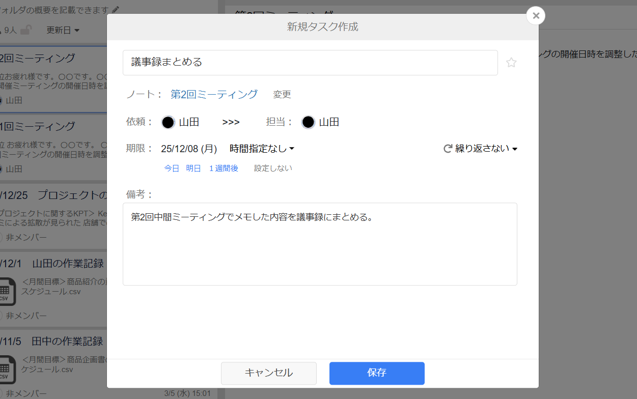Viewport: 637px width, 399px height.
Task: Save the task with the 保存 button
Action: pos(377,373)
